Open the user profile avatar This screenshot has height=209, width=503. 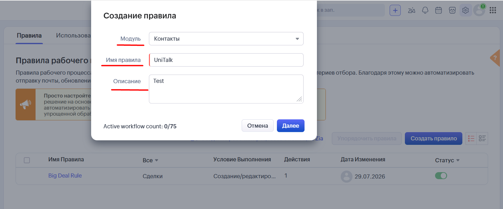click(x=479, y=10)
